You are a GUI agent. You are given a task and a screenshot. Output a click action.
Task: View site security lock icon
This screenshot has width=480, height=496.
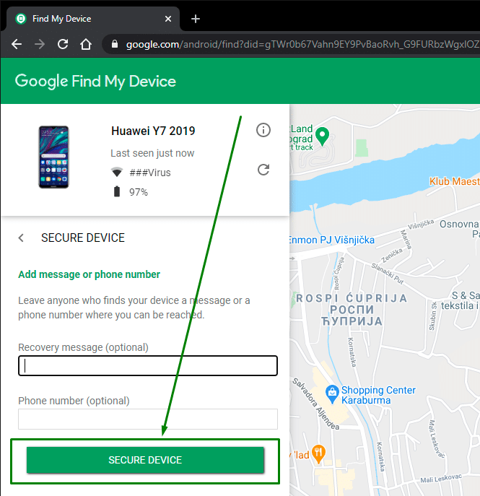(x=115, y=44)
